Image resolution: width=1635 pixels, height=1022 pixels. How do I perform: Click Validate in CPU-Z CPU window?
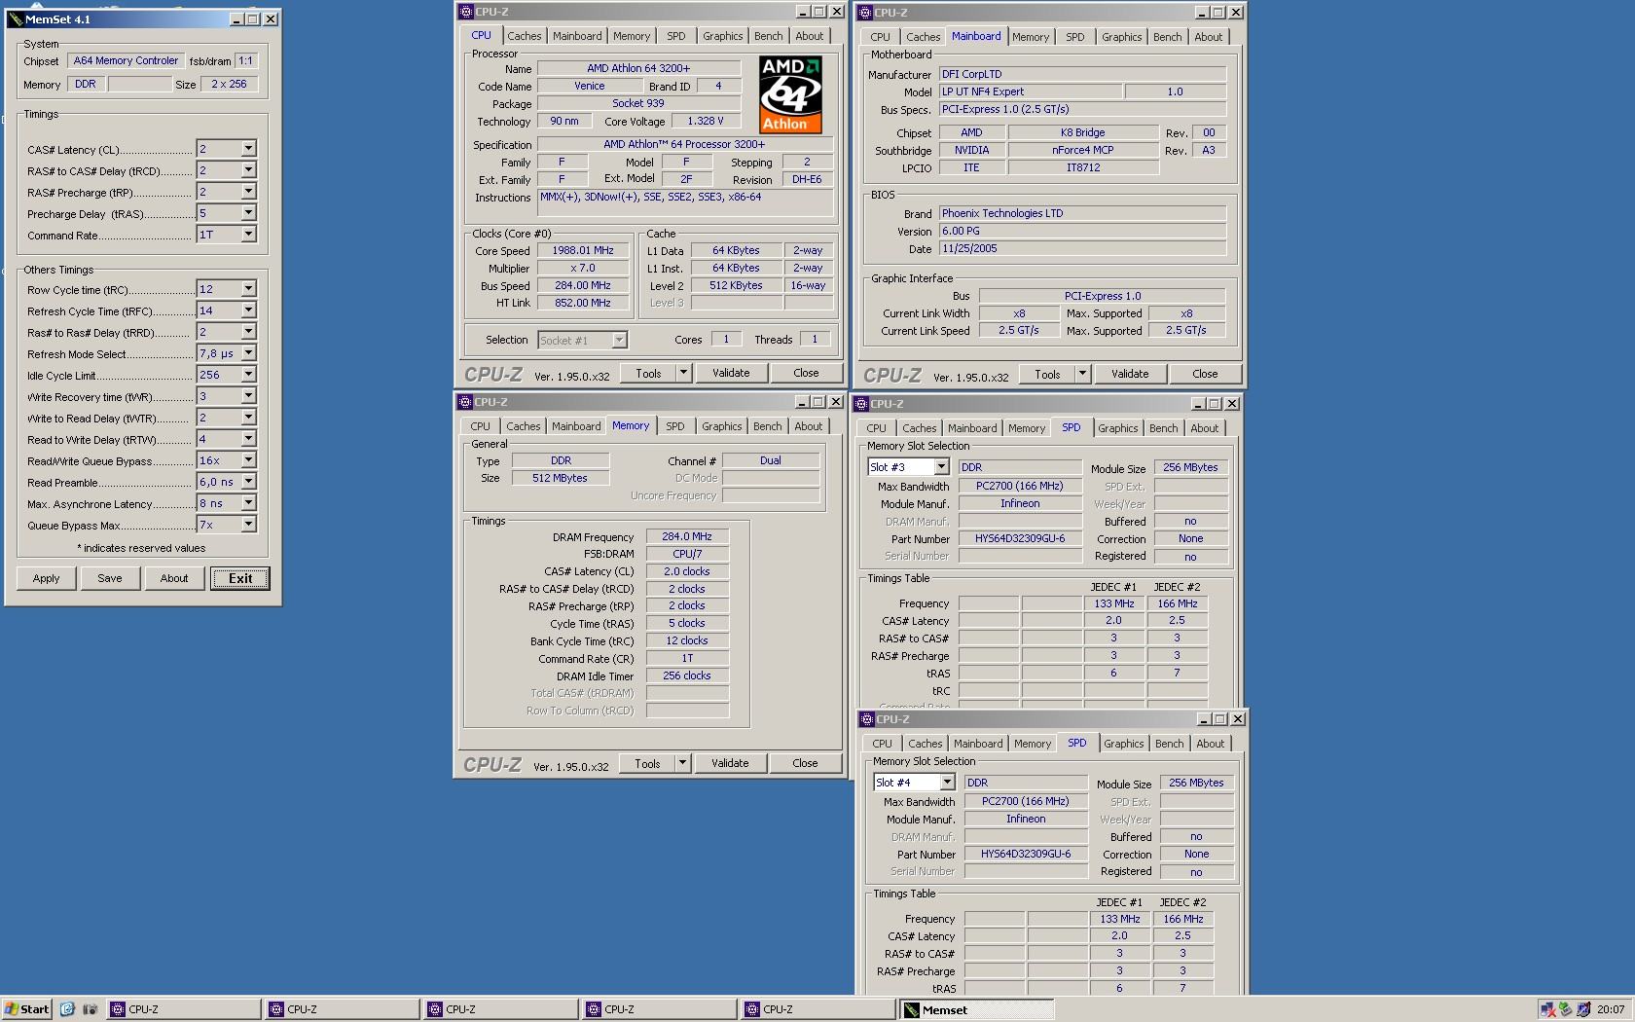pyautogui.click(x=731, y=373)
